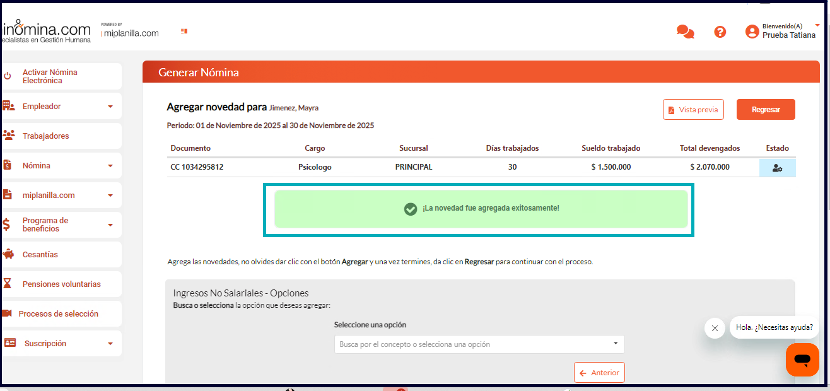
Task: Click the Cesantías piggy bank icon
Action: (x=8, y=254)
